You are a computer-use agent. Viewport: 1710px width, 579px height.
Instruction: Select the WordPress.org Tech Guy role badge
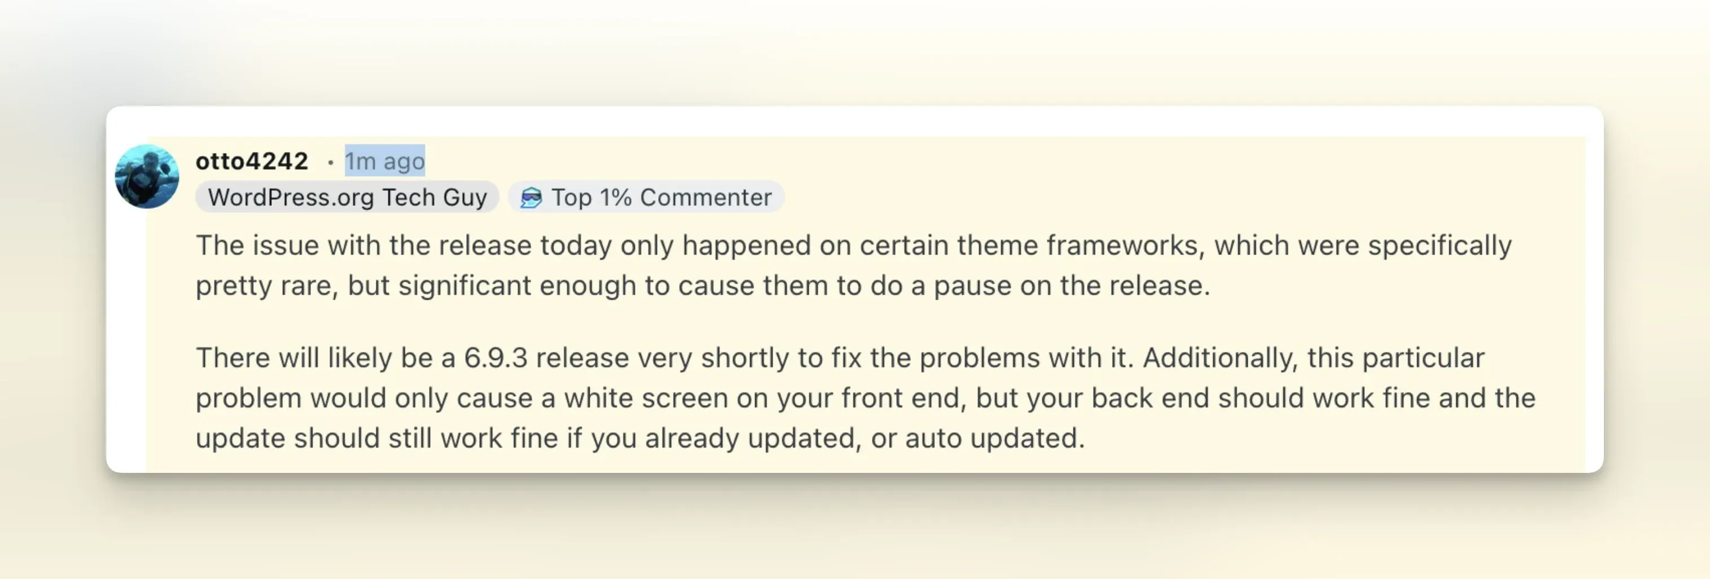point(347,196)
